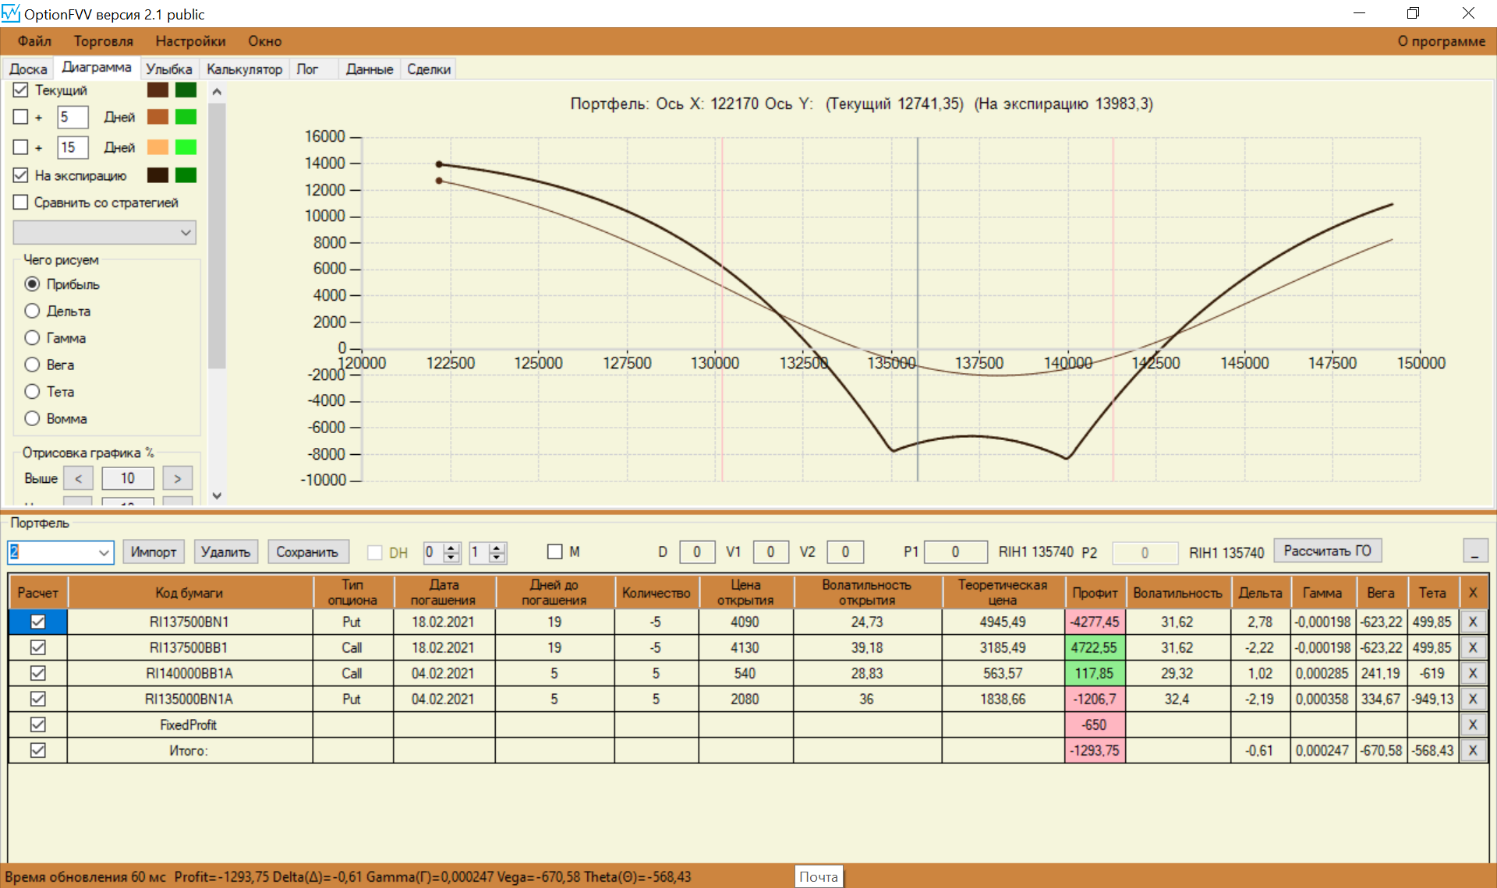Switch to the Улыбка tab
Image resolution: width=1497 pixels, height=888 pixels.
click(168, 69)
